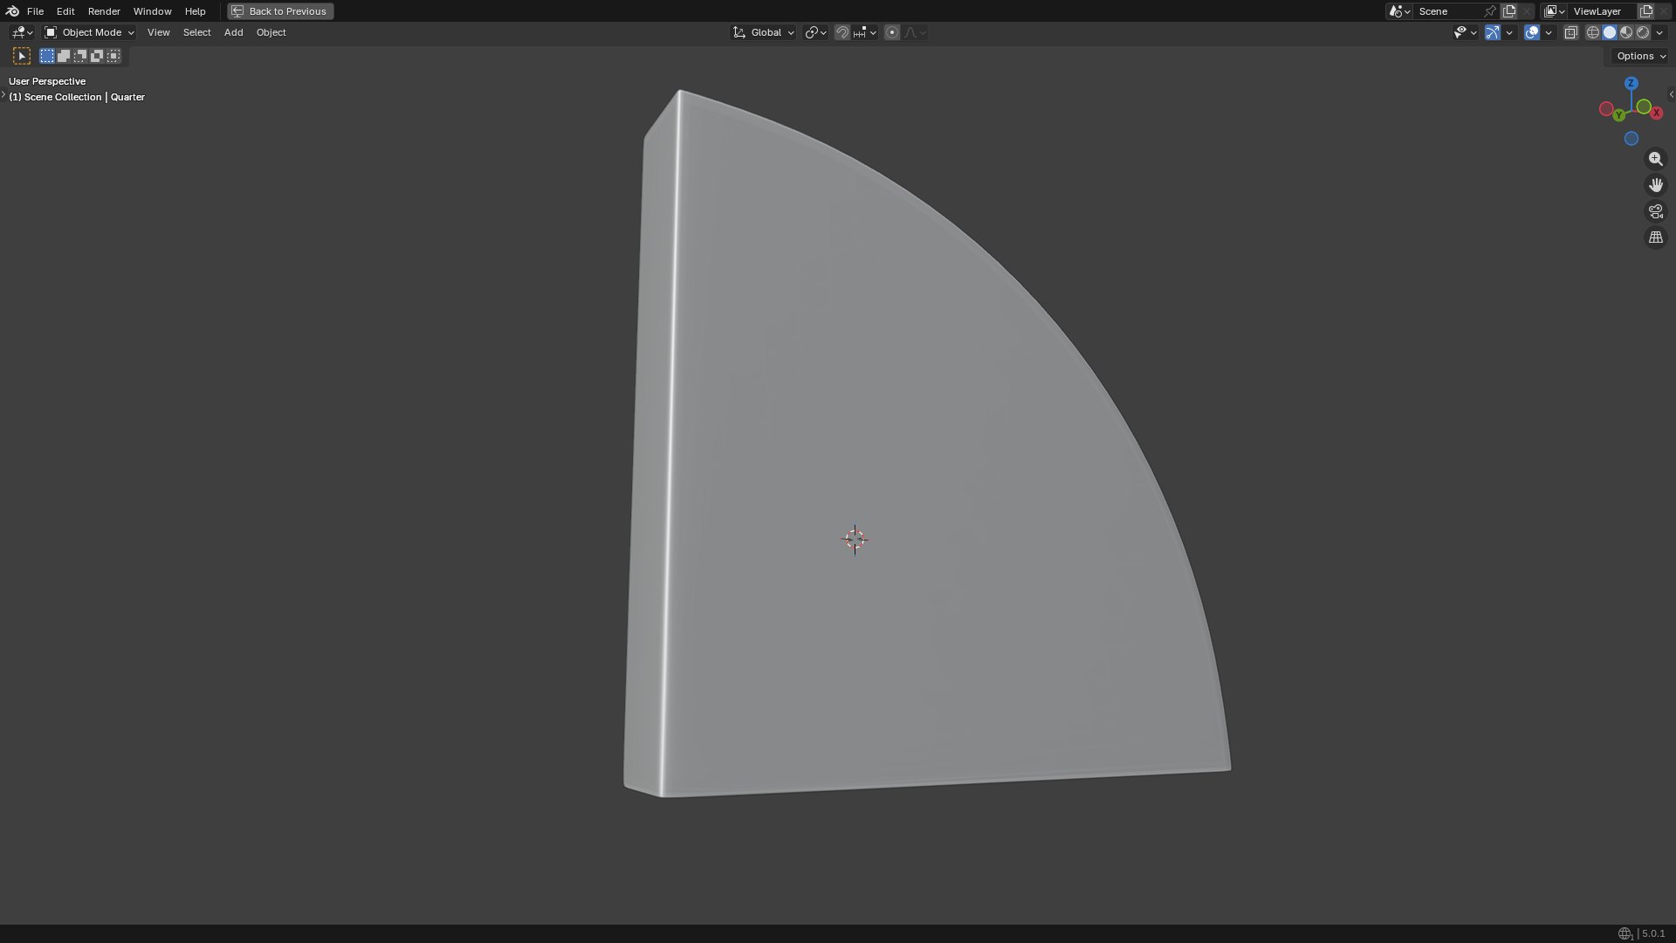Open the Render menu
This screenshot has height=943, width=1676.
[x=104, y=11]
